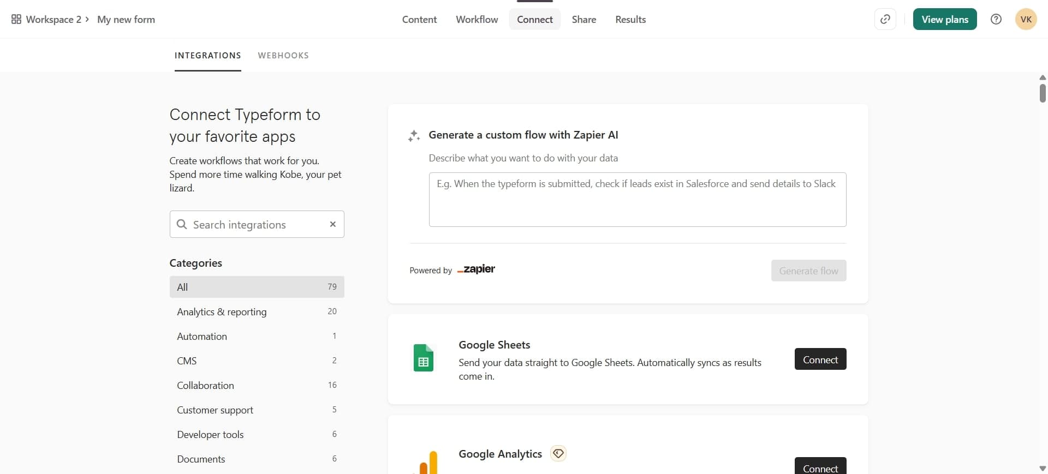Click the Zapier AI sparkle icon

click(x=414, y=136)
